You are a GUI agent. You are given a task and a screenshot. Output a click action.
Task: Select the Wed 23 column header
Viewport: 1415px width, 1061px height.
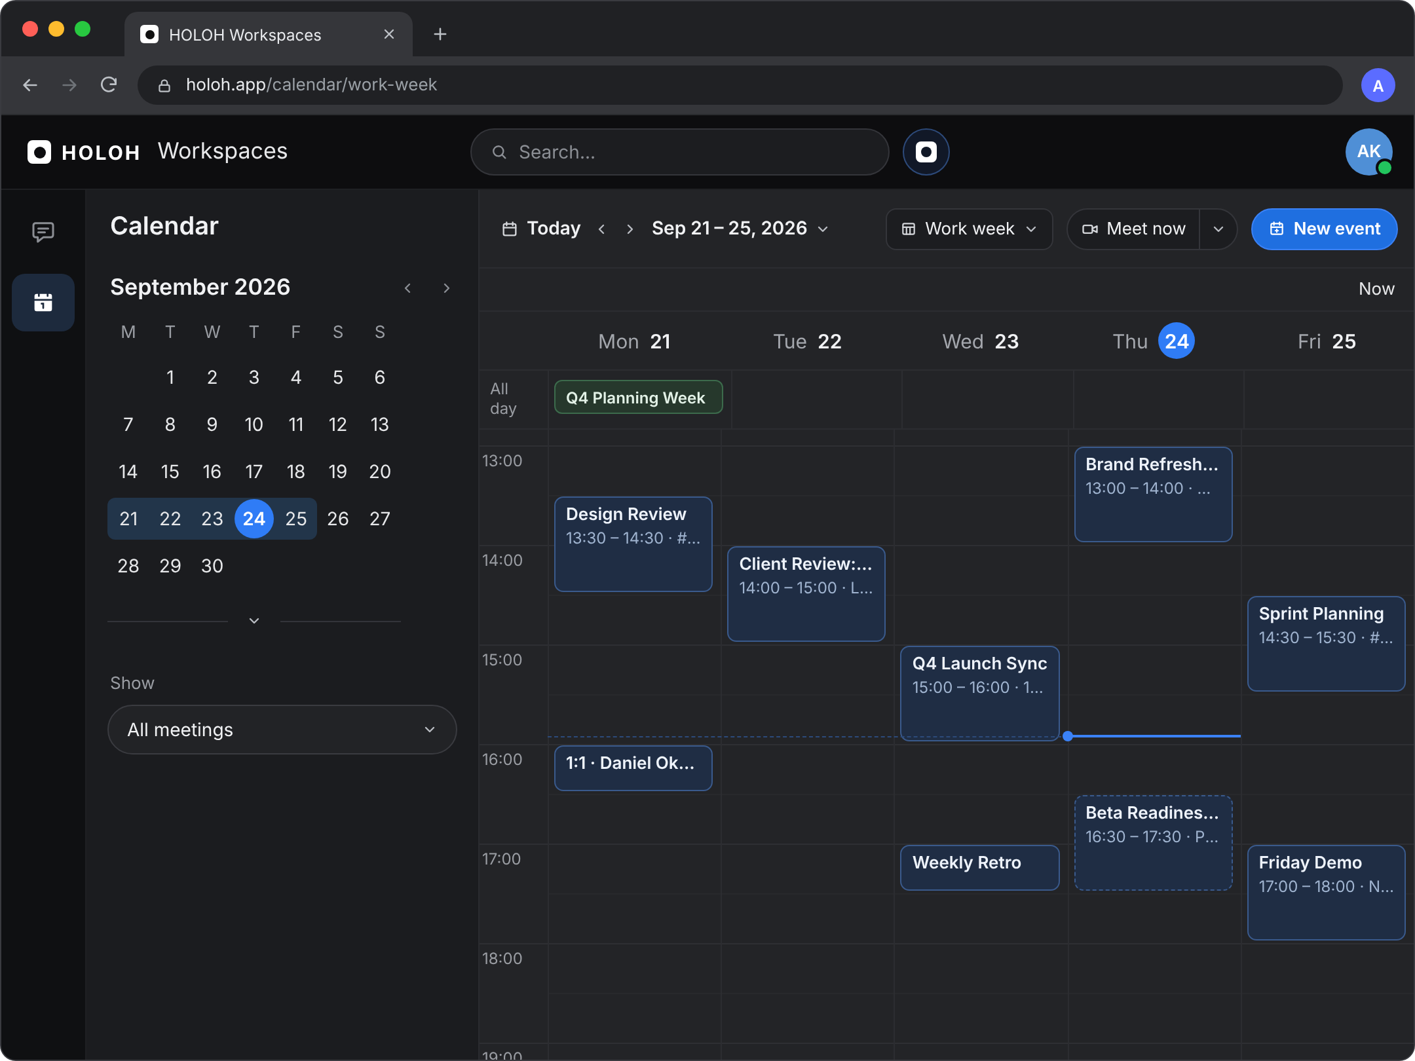980,341
